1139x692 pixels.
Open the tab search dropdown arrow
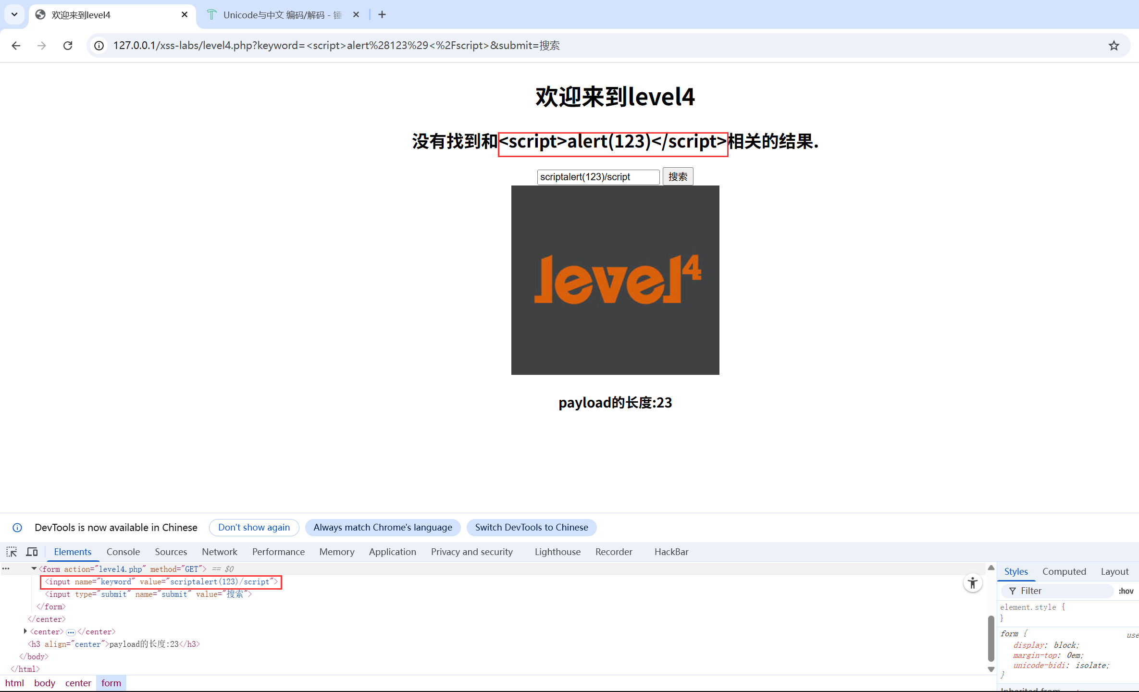tap(14, 14)
